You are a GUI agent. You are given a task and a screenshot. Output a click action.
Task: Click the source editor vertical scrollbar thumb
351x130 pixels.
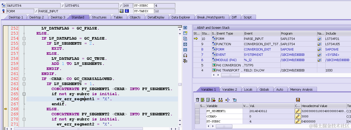180,85
